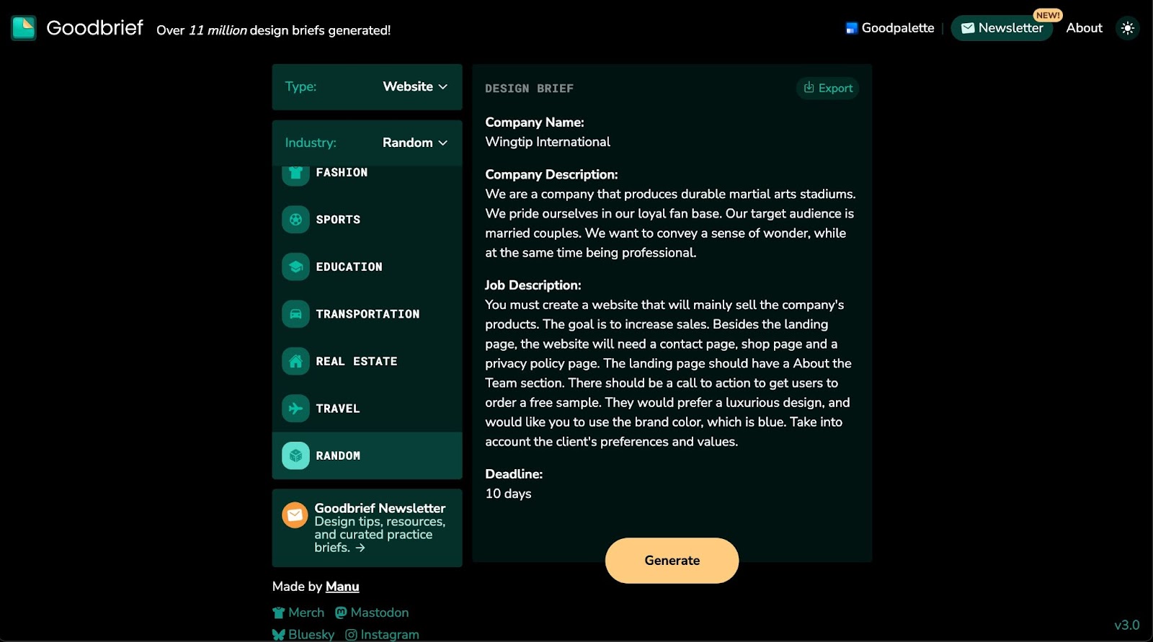Visit Manu's profile link

[x=342, y=587]
